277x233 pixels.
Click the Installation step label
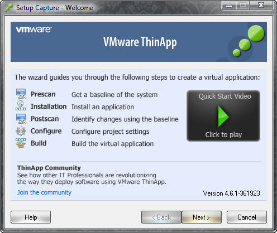(x=49, y=106)
